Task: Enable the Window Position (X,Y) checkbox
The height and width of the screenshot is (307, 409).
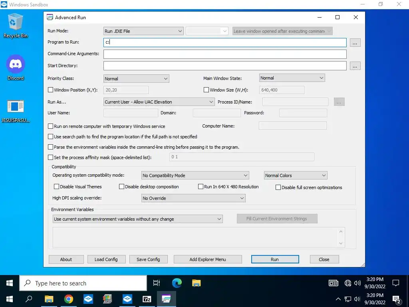Action: [x=51, y=90]
